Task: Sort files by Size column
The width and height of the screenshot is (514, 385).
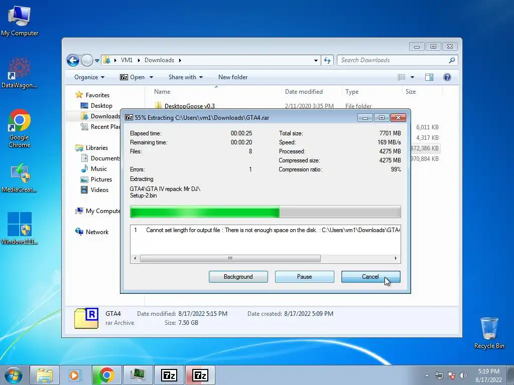Action: [x=422, y=92]
